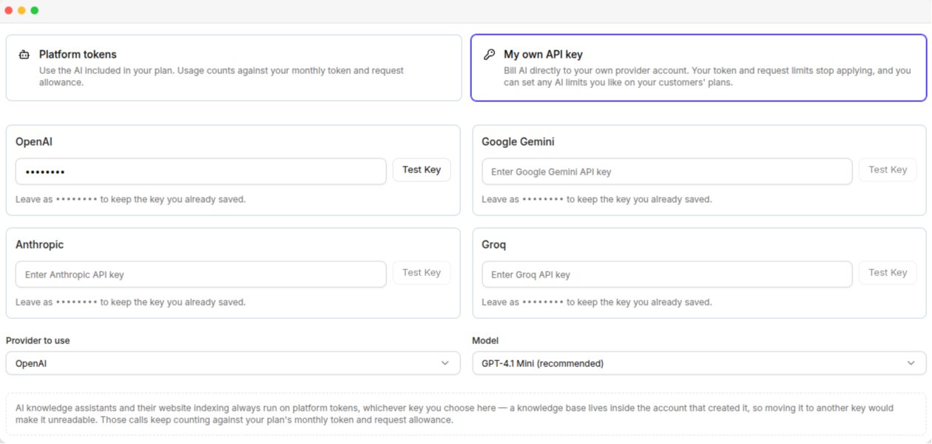Open the Provider to use dropdown
This screenshot has width=932, height=444.
[x=233, y=363]
